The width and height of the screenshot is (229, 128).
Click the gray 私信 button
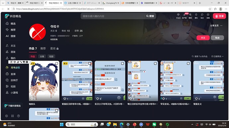tap(217, 38)
